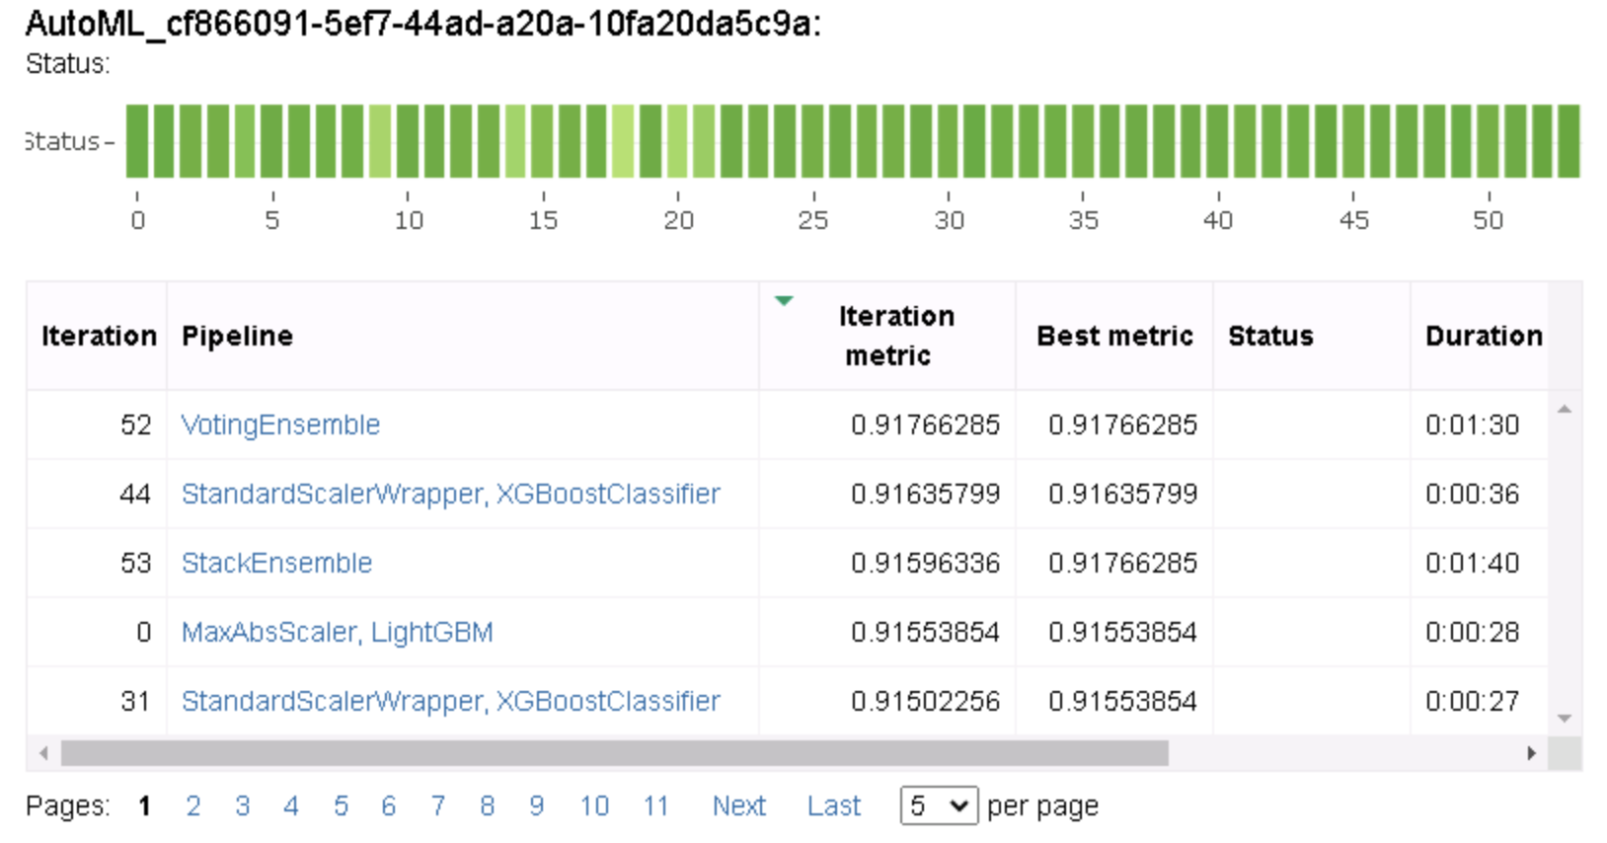The image size is (1607, 843).
Task: Click the green sort direction arrow
Action: tap(784, 301)
